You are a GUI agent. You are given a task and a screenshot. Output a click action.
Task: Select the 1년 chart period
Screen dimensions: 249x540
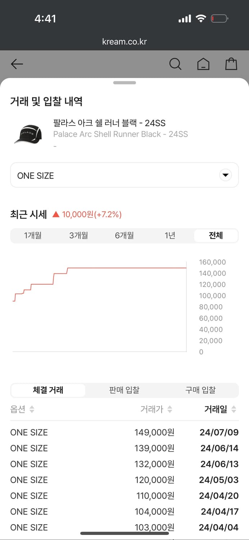(x=170, y=235)
